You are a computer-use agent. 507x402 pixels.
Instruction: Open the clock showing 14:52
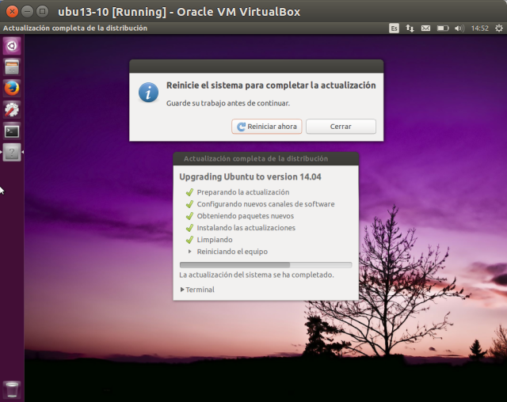(x=479, y=28)
